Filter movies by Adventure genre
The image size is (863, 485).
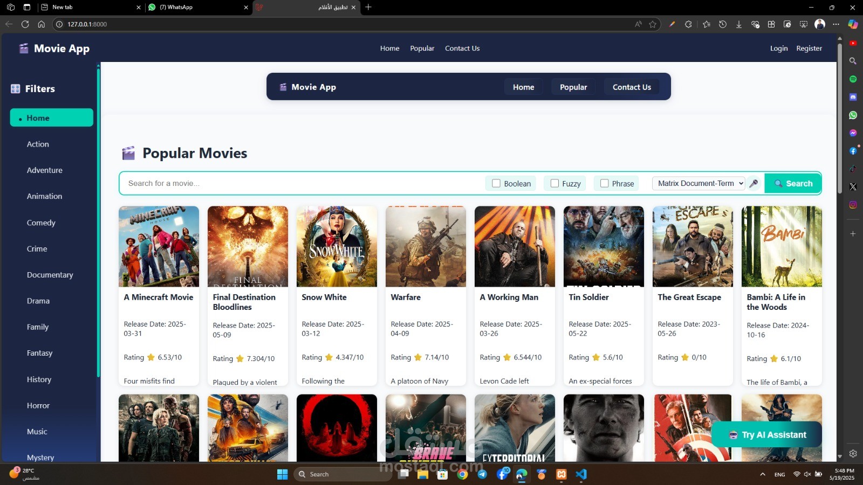pos(45,170)
